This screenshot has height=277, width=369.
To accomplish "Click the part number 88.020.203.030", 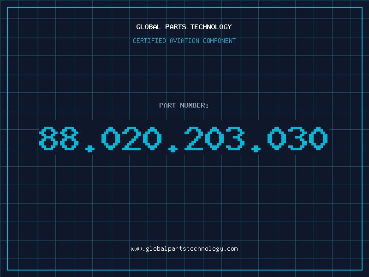I will click(184, 139).
